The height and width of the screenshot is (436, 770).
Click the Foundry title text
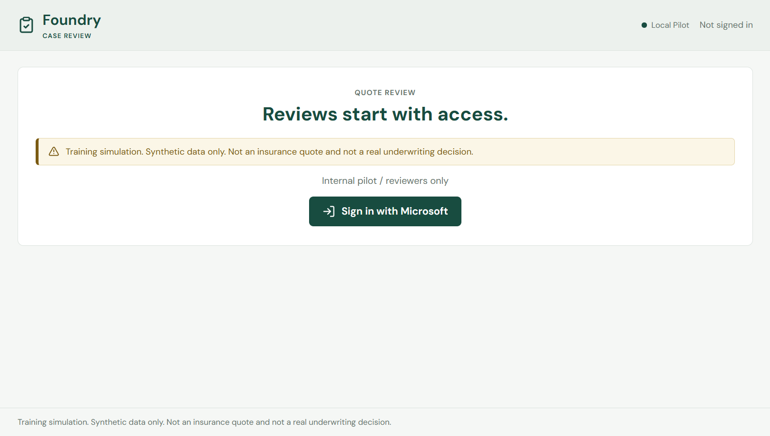72,20
